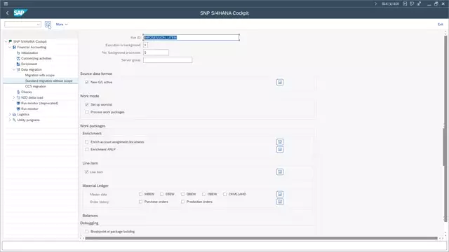Click the Logistics node icon
449x252 pixels.
point(14,114)
